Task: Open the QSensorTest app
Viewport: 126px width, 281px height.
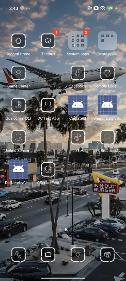Action: pos(48,170)
